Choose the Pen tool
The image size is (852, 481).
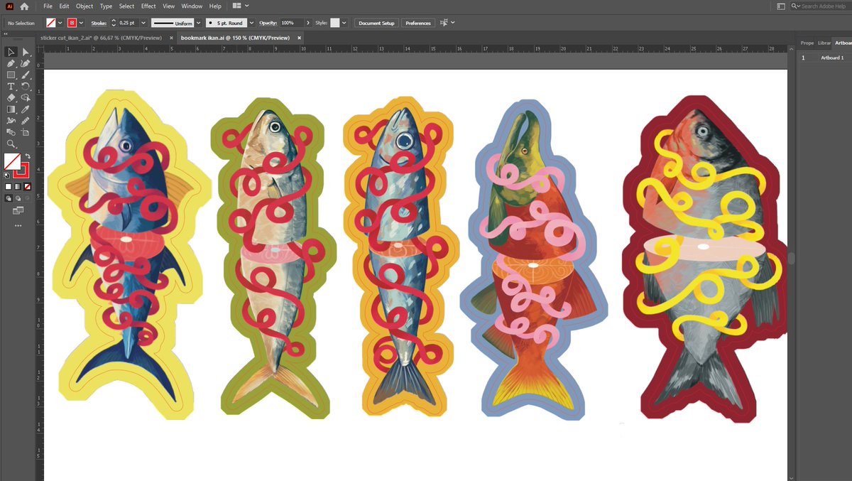11,63
